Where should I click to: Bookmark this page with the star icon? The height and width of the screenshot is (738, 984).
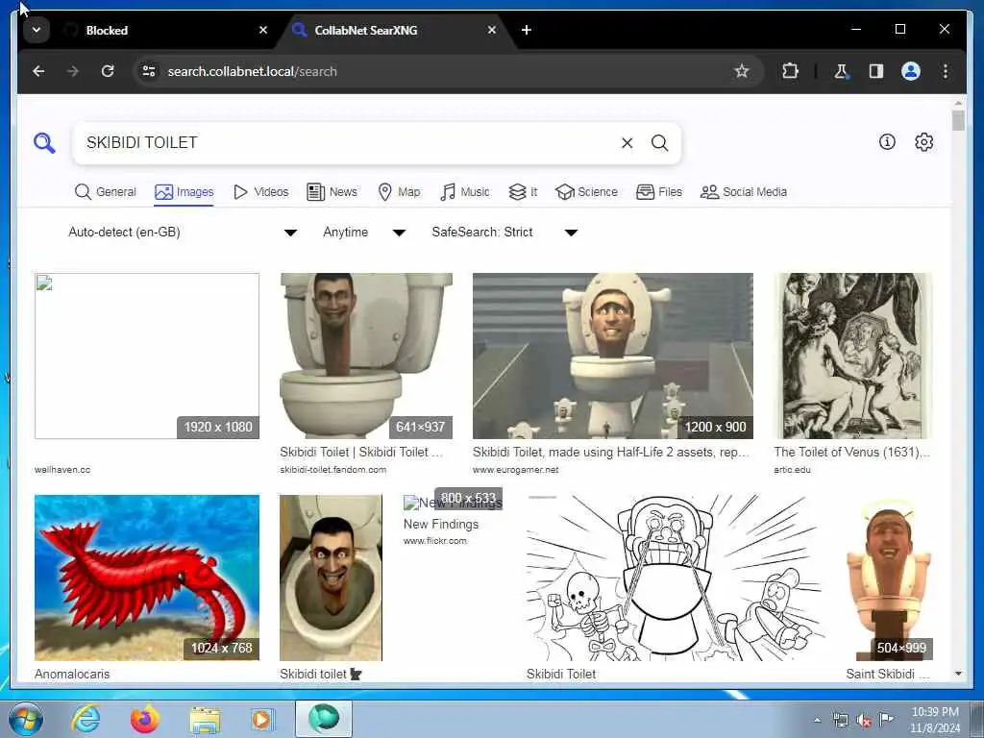(x=742, y=71)
